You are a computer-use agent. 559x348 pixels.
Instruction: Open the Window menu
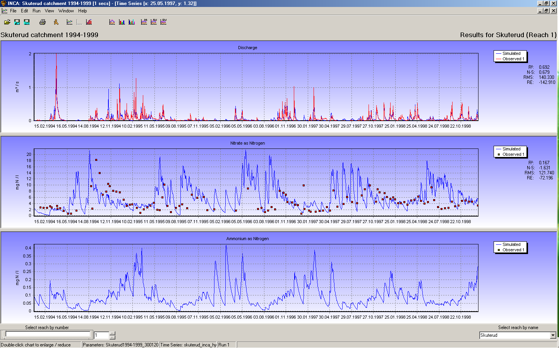[66, 11]
